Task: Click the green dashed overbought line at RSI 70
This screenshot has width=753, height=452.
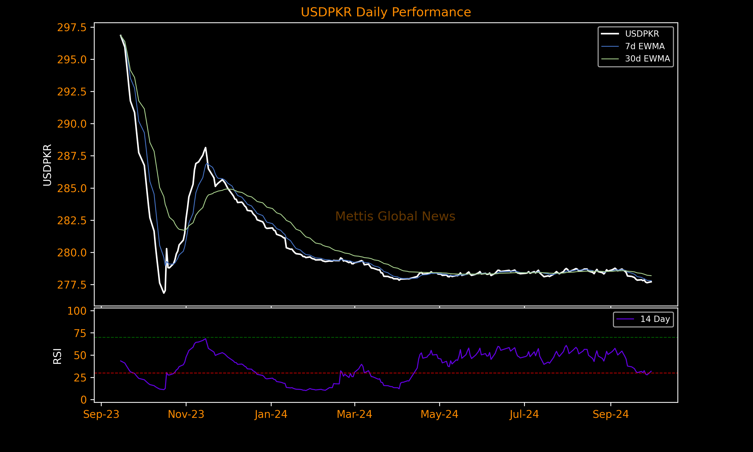Action: pos(386,337)
